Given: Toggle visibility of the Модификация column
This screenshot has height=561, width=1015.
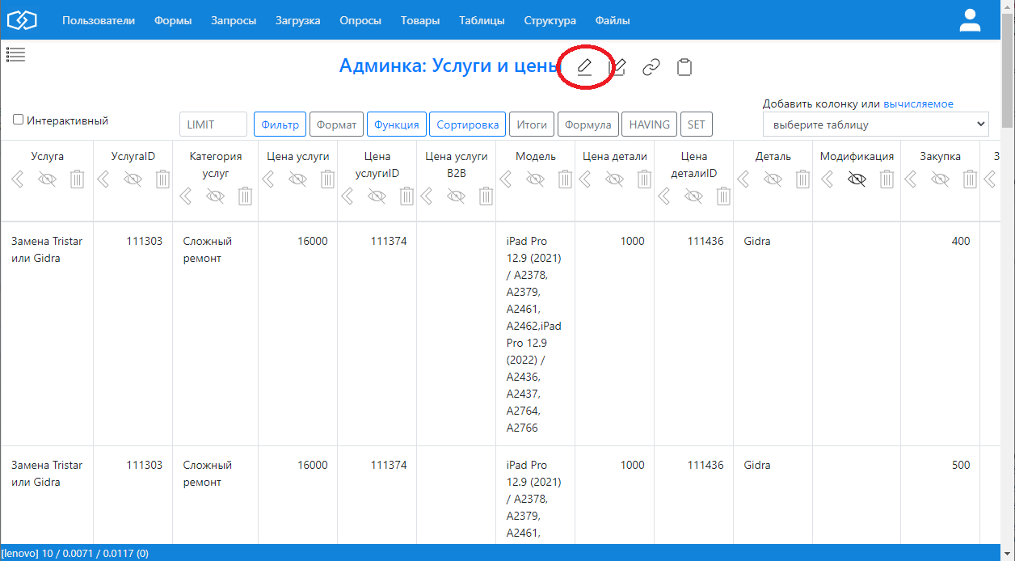Looking at the screenshot, I should pyautogui.click(x=857, y=179).
